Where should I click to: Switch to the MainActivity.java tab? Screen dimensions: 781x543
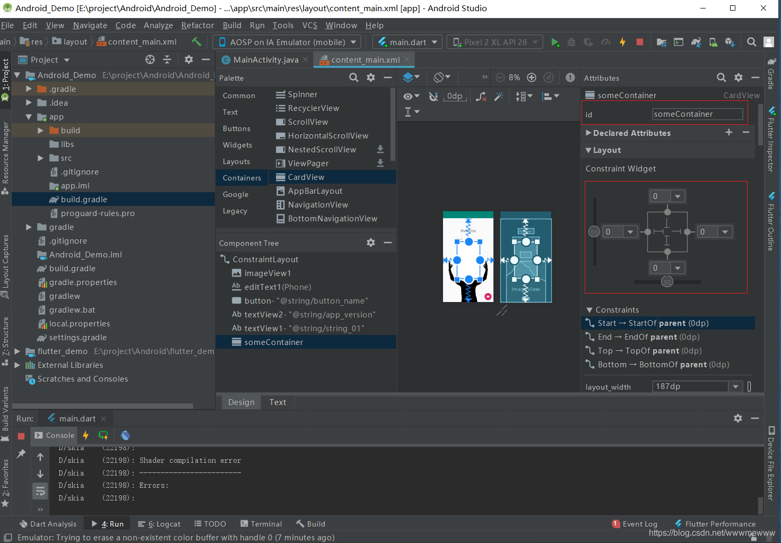(266, 59)
